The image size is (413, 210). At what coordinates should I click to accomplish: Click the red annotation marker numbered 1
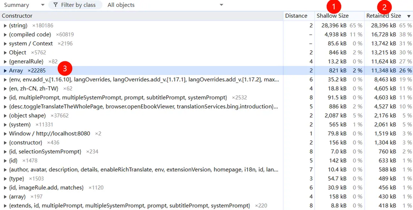pyautogui.click(x=334, y=7)
